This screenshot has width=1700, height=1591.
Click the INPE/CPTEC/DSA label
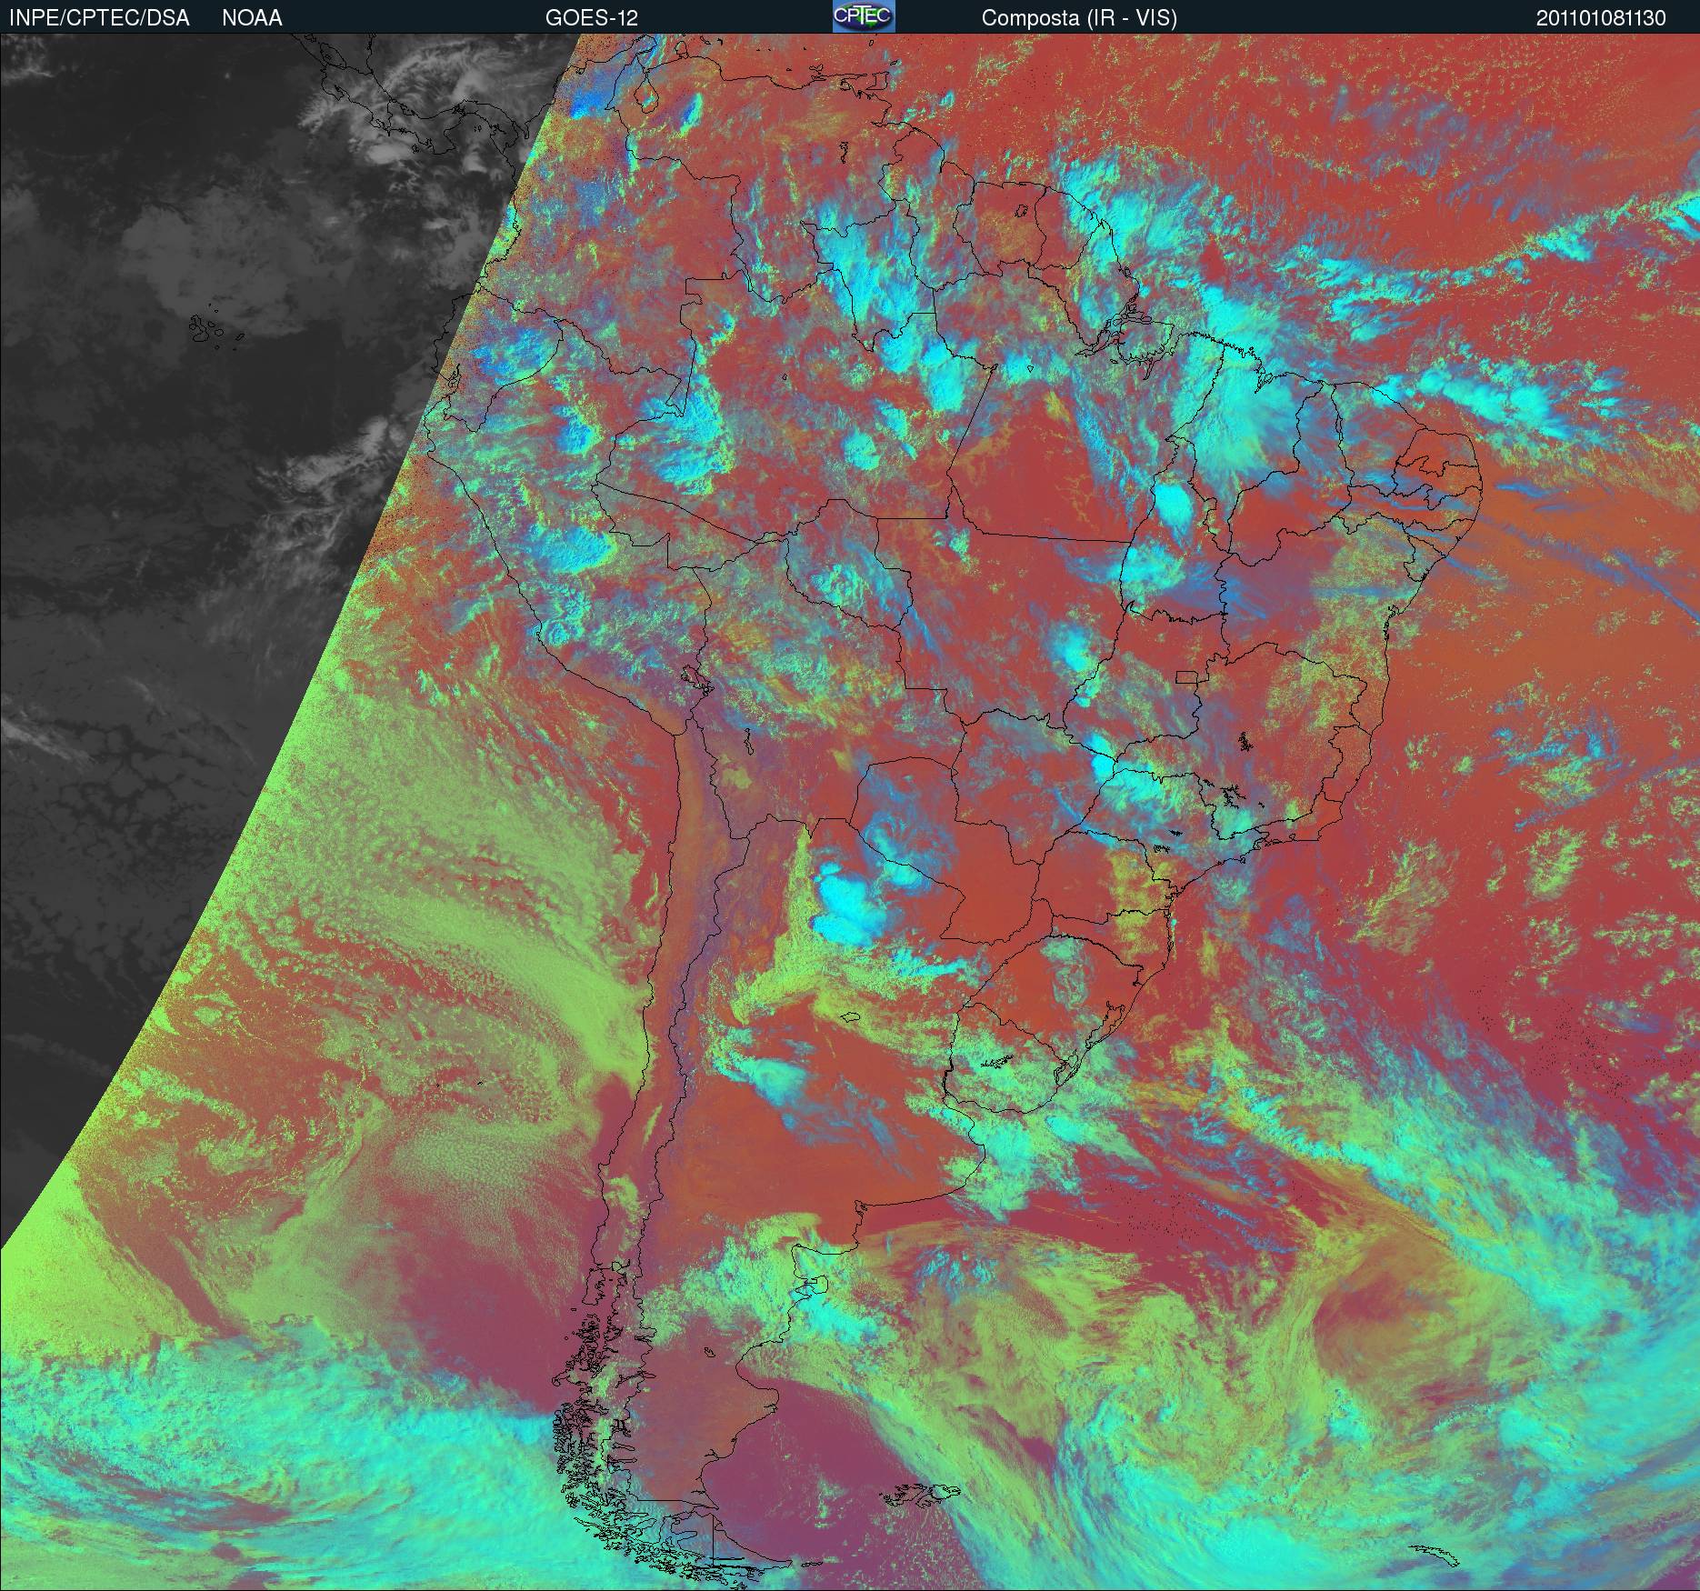coord(99,18)
